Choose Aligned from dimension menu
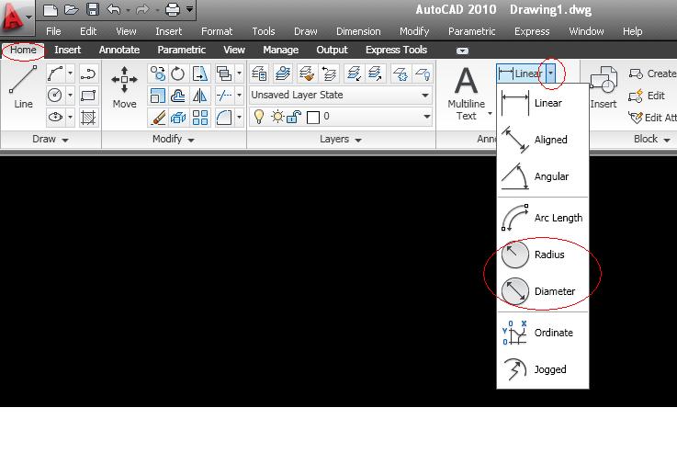The width and height of the screenshot is (677, 464). pos(543,140)
